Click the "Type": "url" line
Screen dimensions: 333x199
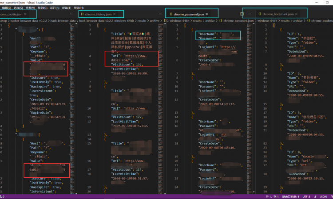(300, 161)
